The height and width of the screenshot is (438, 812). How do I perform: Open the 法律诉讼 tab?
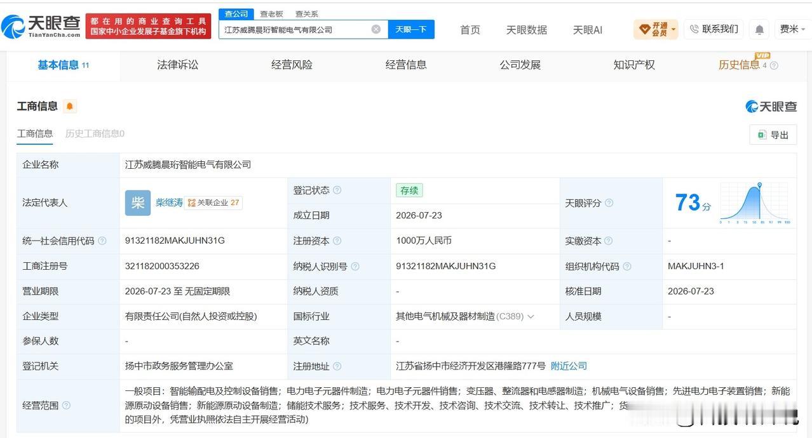click(x=178, y=65)
